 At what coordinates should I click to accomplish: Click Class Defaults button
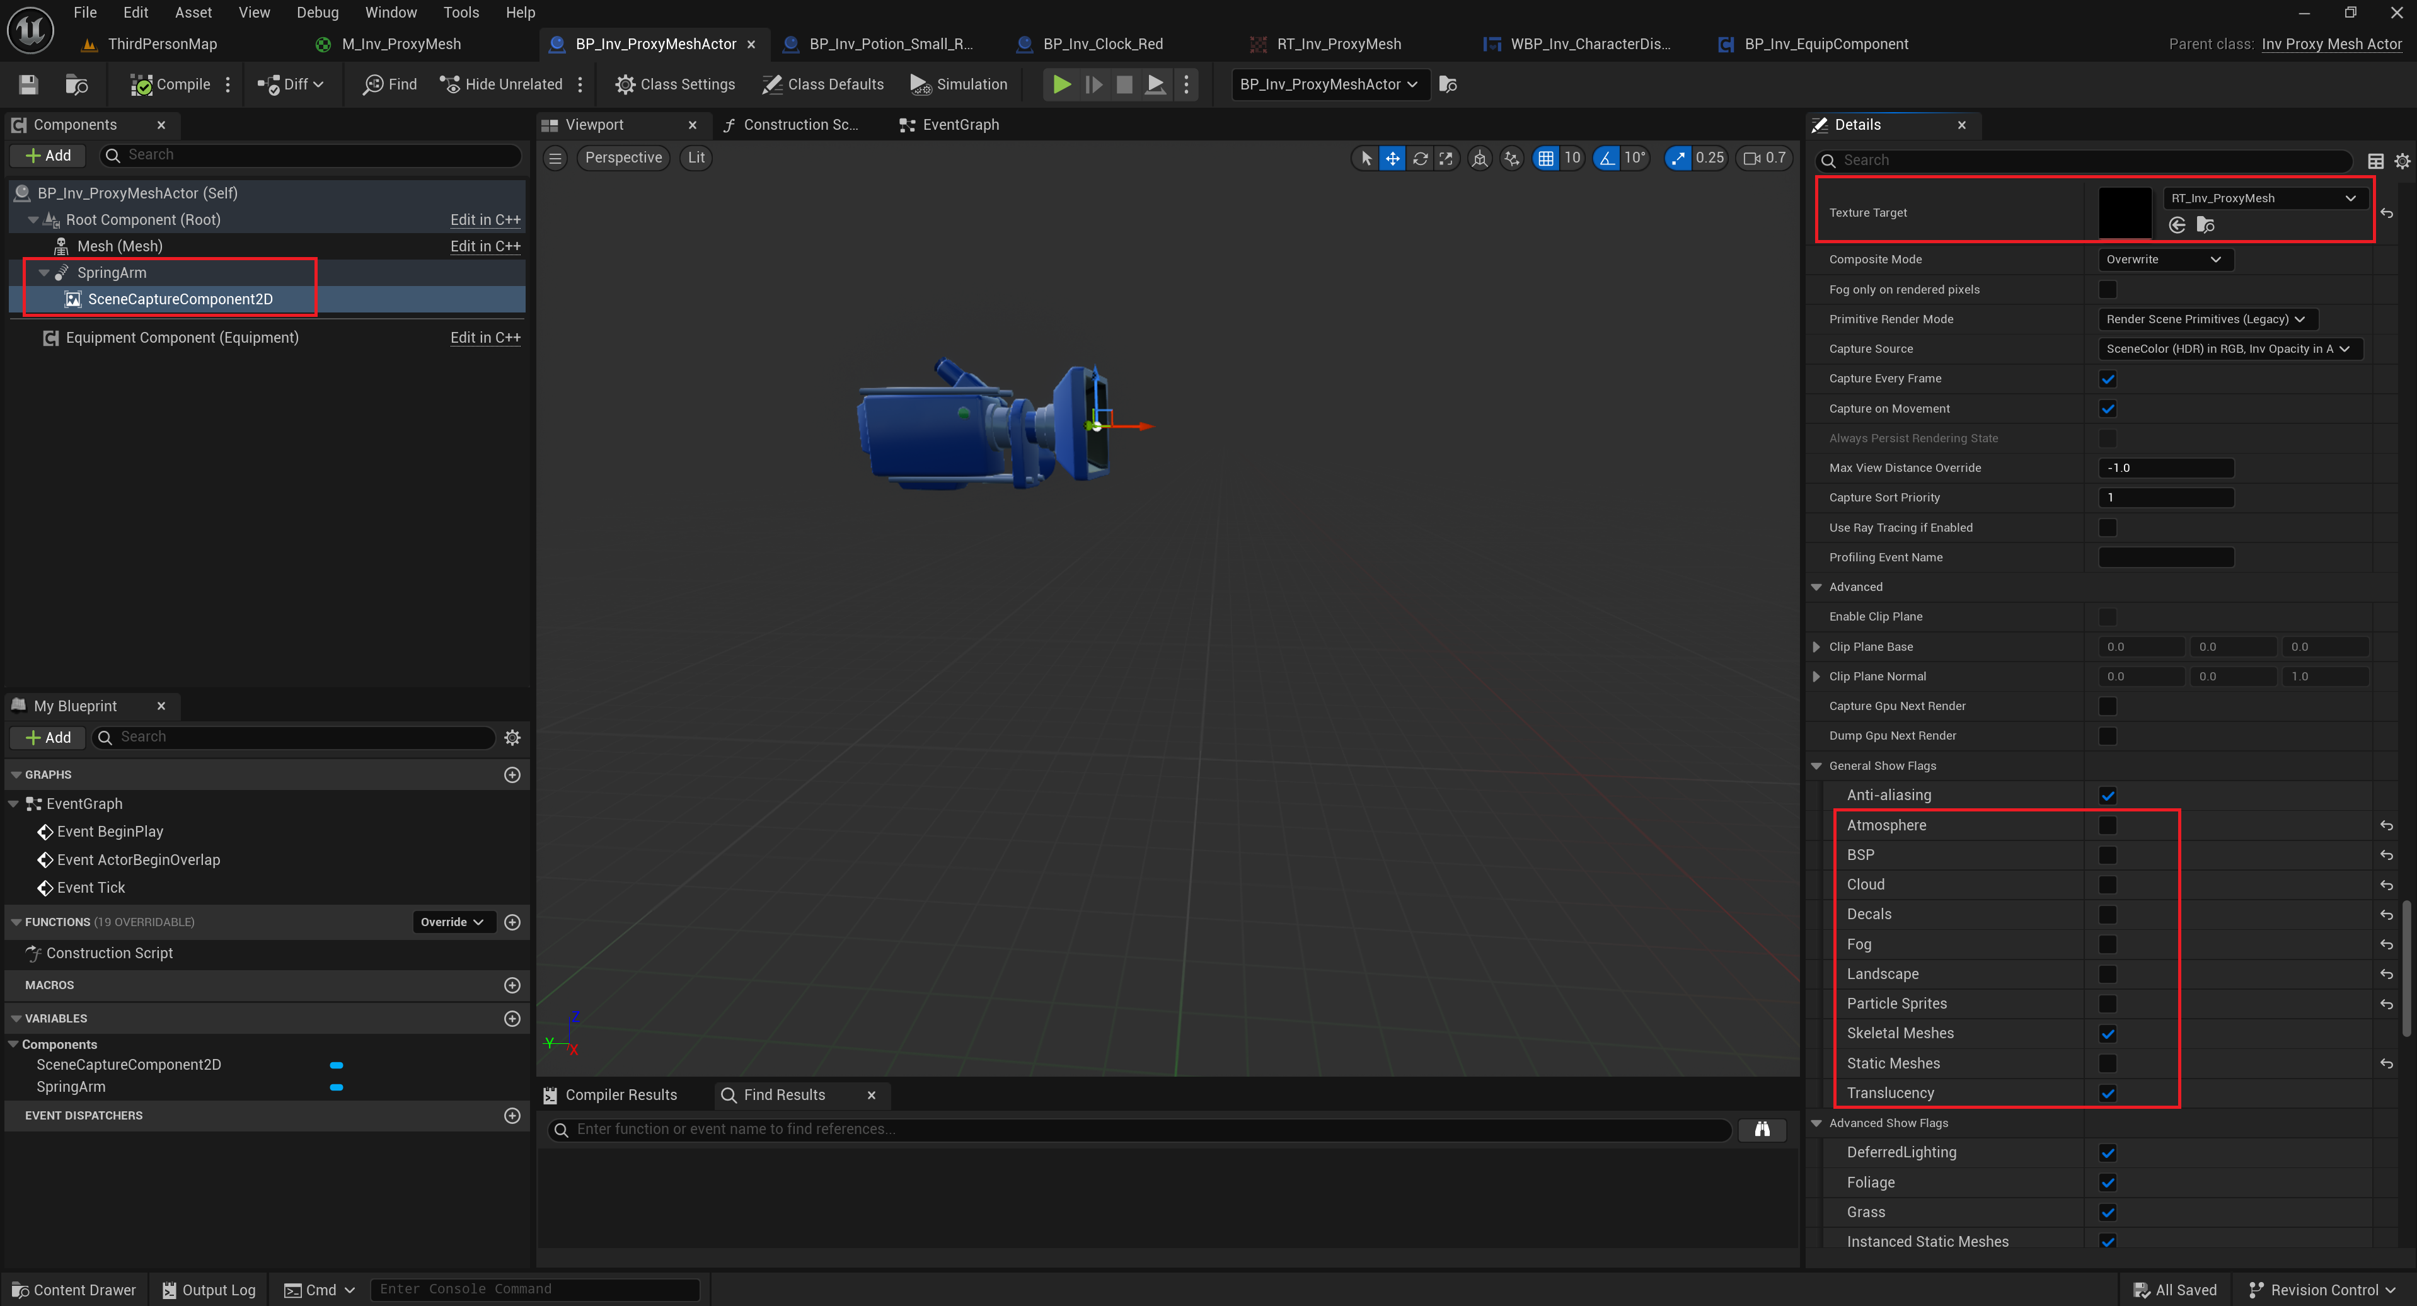[823, 84]
